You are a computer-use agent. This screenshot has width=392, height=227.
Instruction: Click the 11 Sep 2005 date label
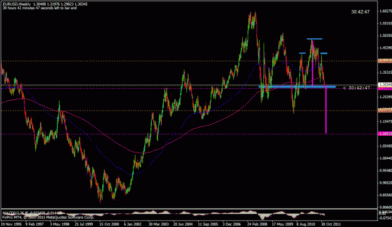(208, 224)
